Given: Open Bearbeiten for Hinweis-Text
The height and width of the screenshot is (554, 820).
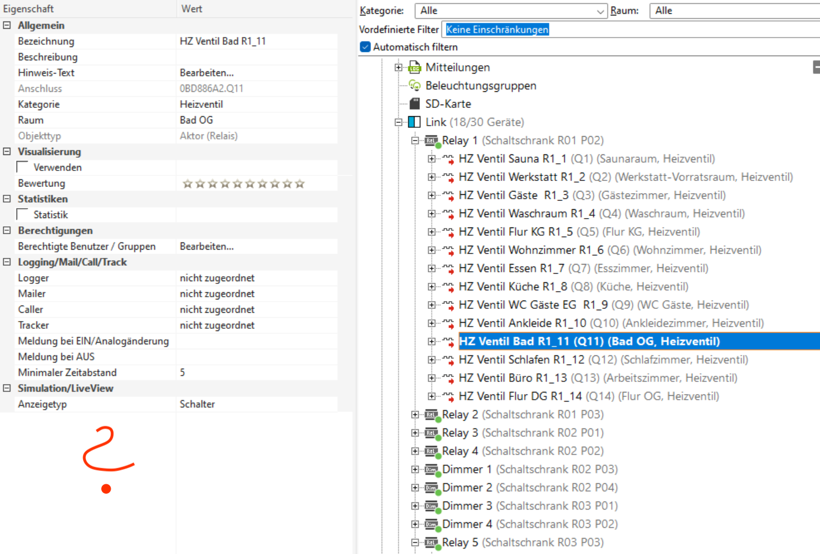Looking at the screenshot, I should click(207, 73).
